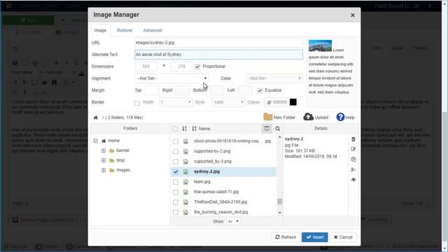Click the Images folder icon
This screenshot has width=448, height=252.
(112, 170)
